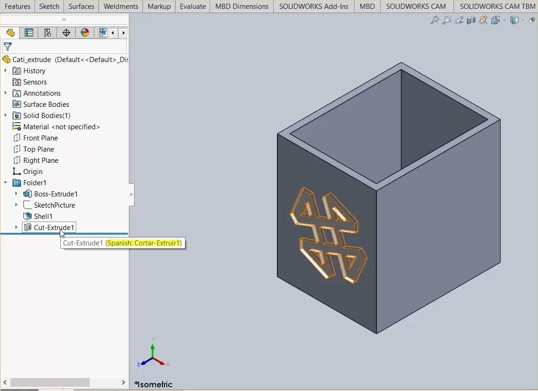The image size is (538, 391).
Task: Select Folder1 in the tree
Action: (x=35, y=183)
